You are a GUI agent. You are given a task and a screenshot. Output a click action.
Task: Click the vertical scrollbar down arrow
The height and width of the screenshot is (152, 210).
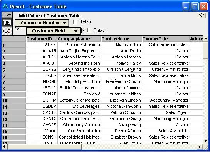tap(206, 141)
